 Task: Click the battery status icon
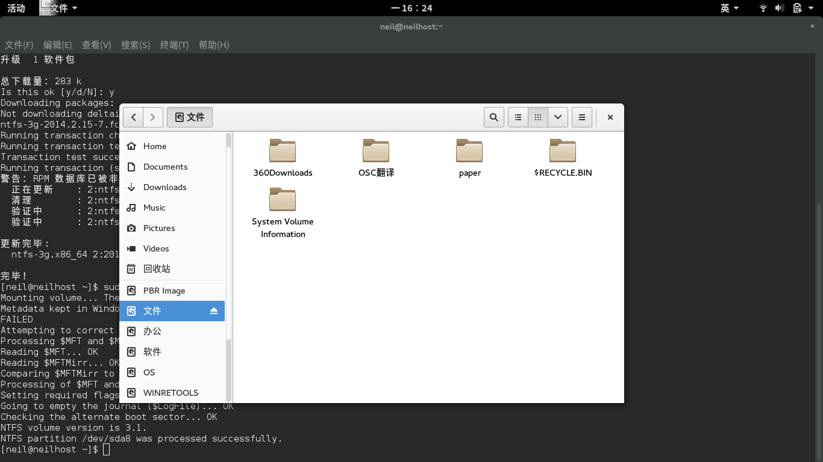797,8
